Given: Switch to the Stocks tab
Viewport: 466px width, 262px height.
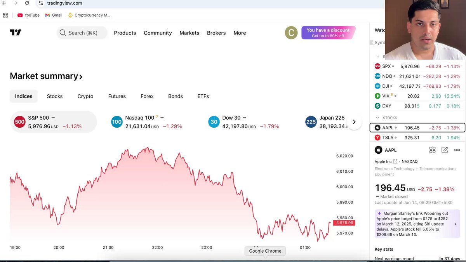Looking at the screenshot, I should point(55,96).
